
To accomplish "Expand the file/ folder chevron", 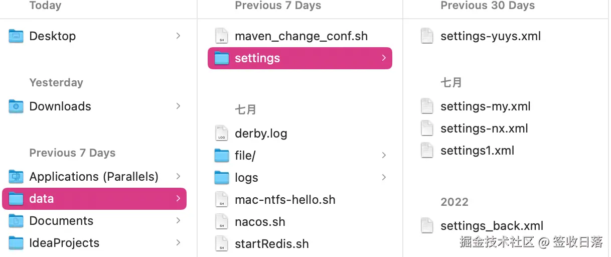I will (x=384, y=156).
